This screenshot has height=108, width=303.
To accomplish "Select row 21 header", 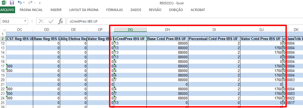I will [x=3, y=85].
